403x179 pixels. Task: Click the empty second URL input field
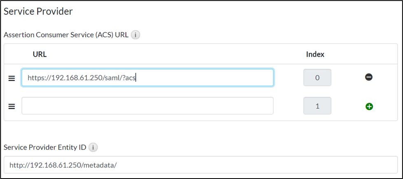147,106
